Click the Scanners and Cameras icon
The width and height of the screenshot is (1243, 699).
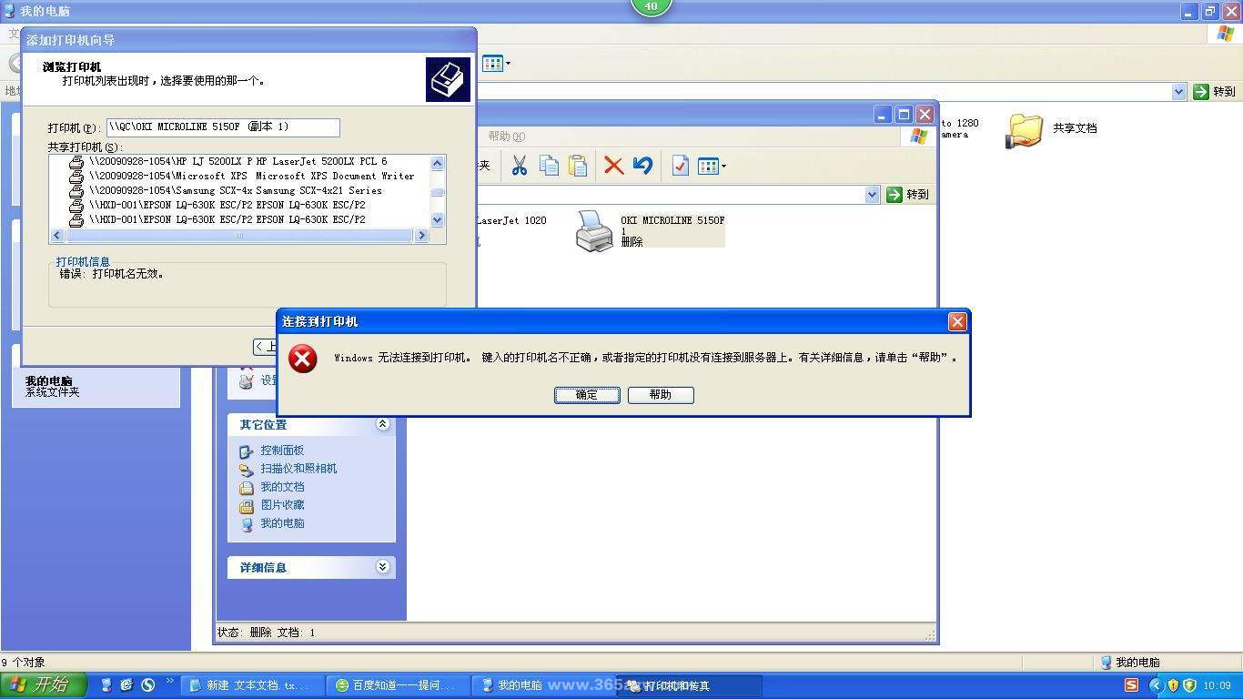point(247,470)
